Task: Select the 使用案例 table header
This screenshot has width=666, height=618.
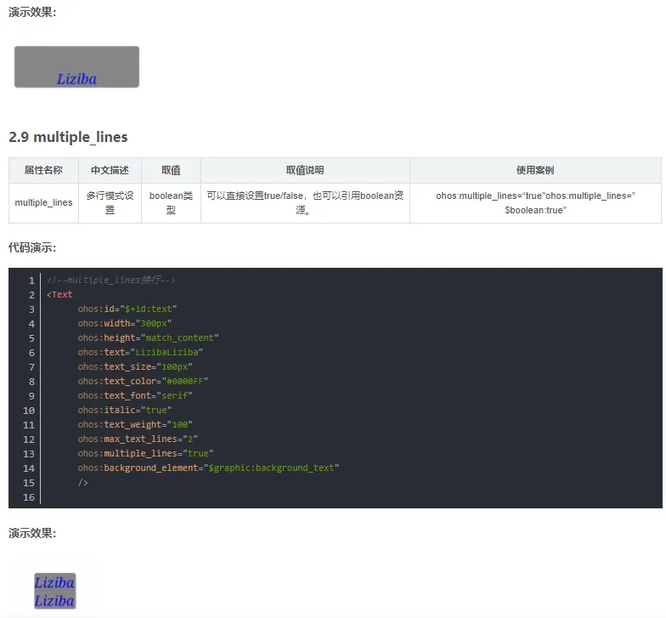Action: 535,170
